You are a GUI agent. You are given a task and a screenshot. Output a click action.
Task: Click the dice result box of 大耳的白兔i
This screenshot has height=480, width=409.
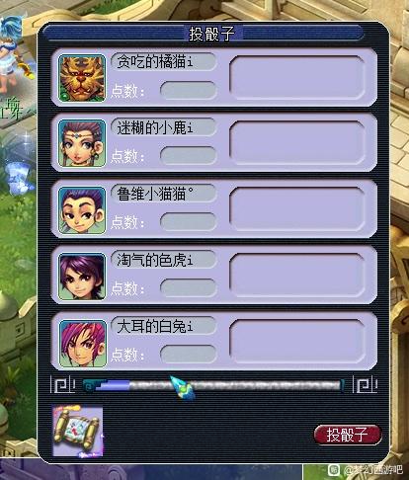(x=297, y=342)
